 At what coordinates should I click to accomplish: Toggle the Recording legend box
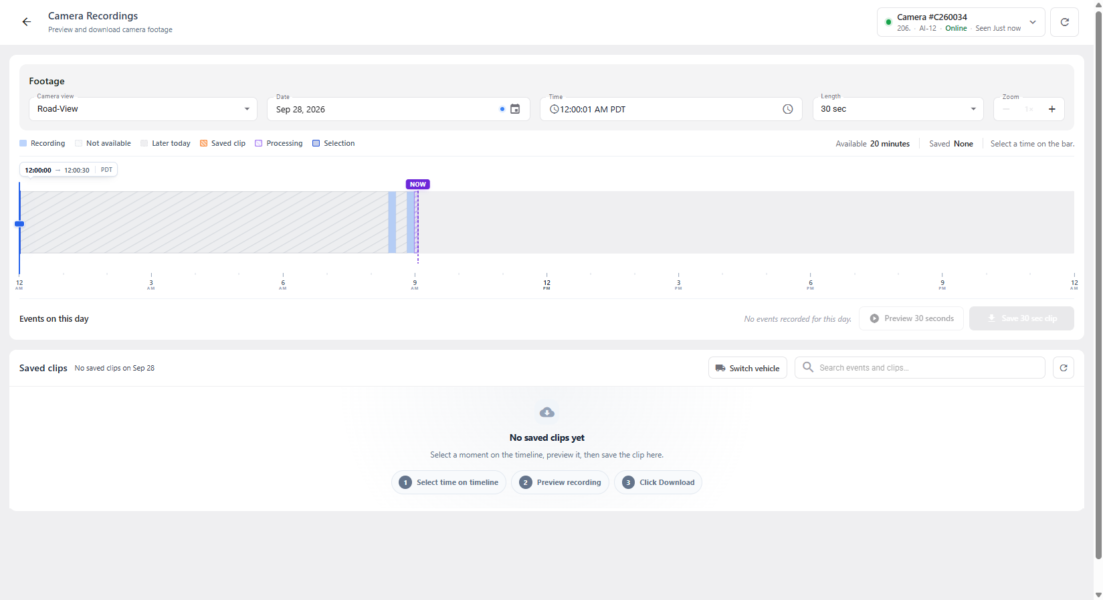(x=23, y=143)
